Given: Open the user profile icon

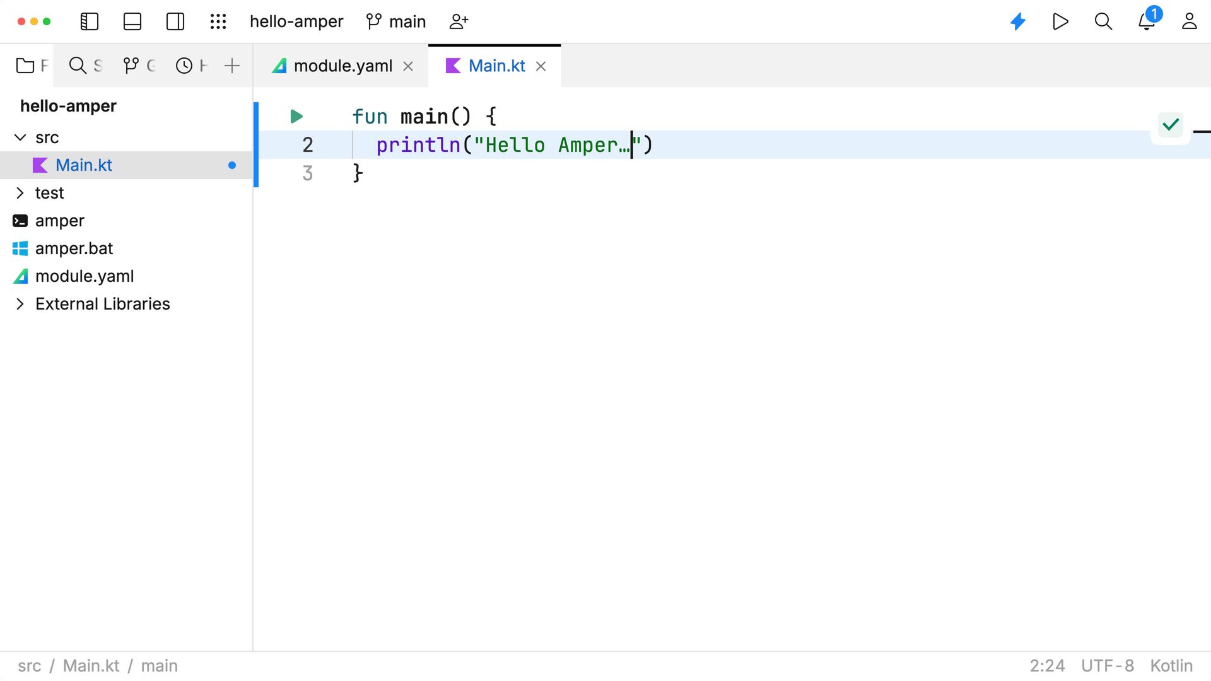Looking at the screenshot, I should click(1189, 21).
